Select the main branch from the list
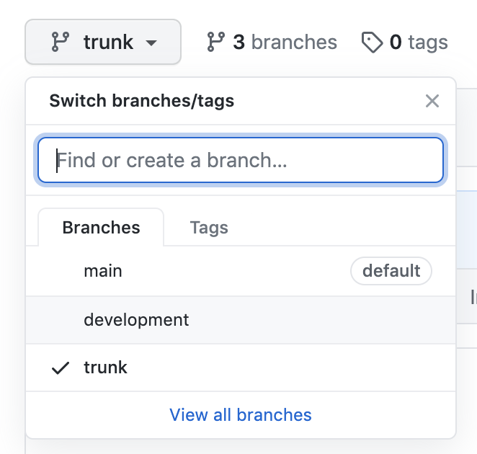The image size is (477, 454). click(103, 272)
